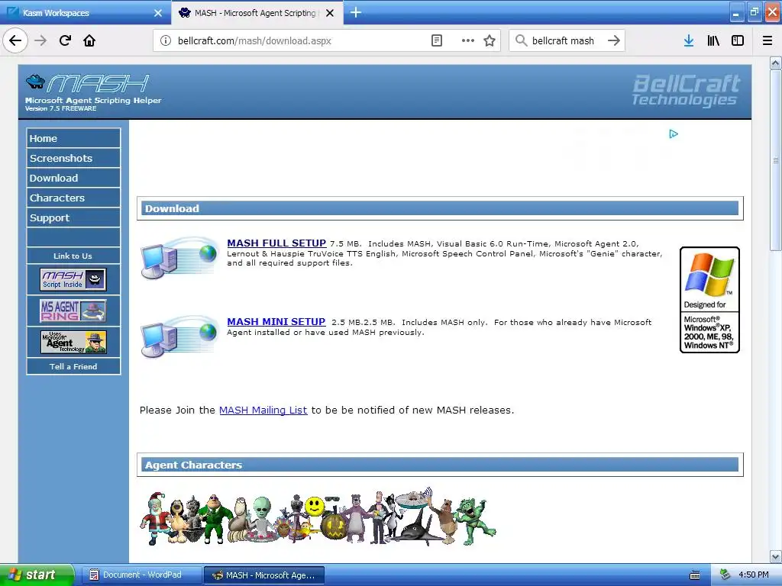Click the computer icon beside MASH FULL SETUP
782x586 pixels.
tap(179, 258)
